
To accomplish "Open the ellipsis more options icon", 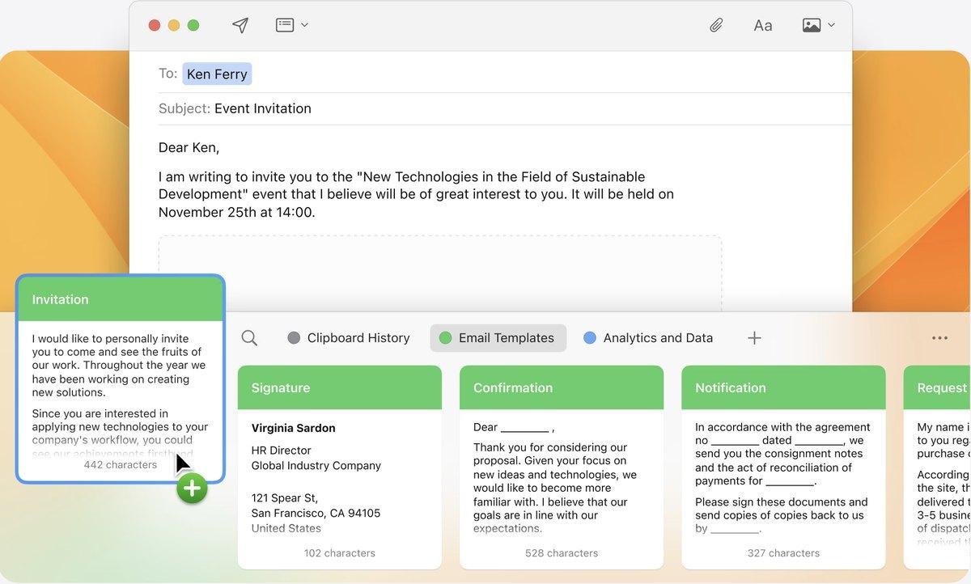I will pos(939,337).
